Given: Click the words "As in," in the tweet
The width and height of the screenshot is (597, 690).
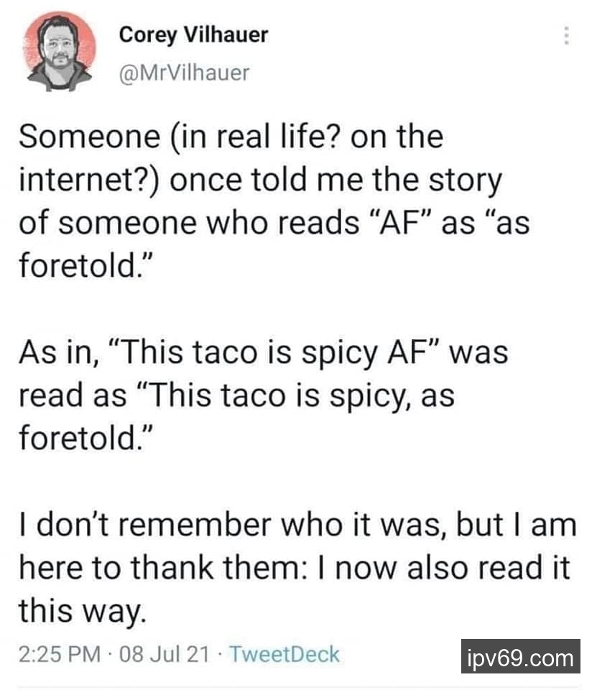Looking at the screenshot, I should click(x=60, y=353).
